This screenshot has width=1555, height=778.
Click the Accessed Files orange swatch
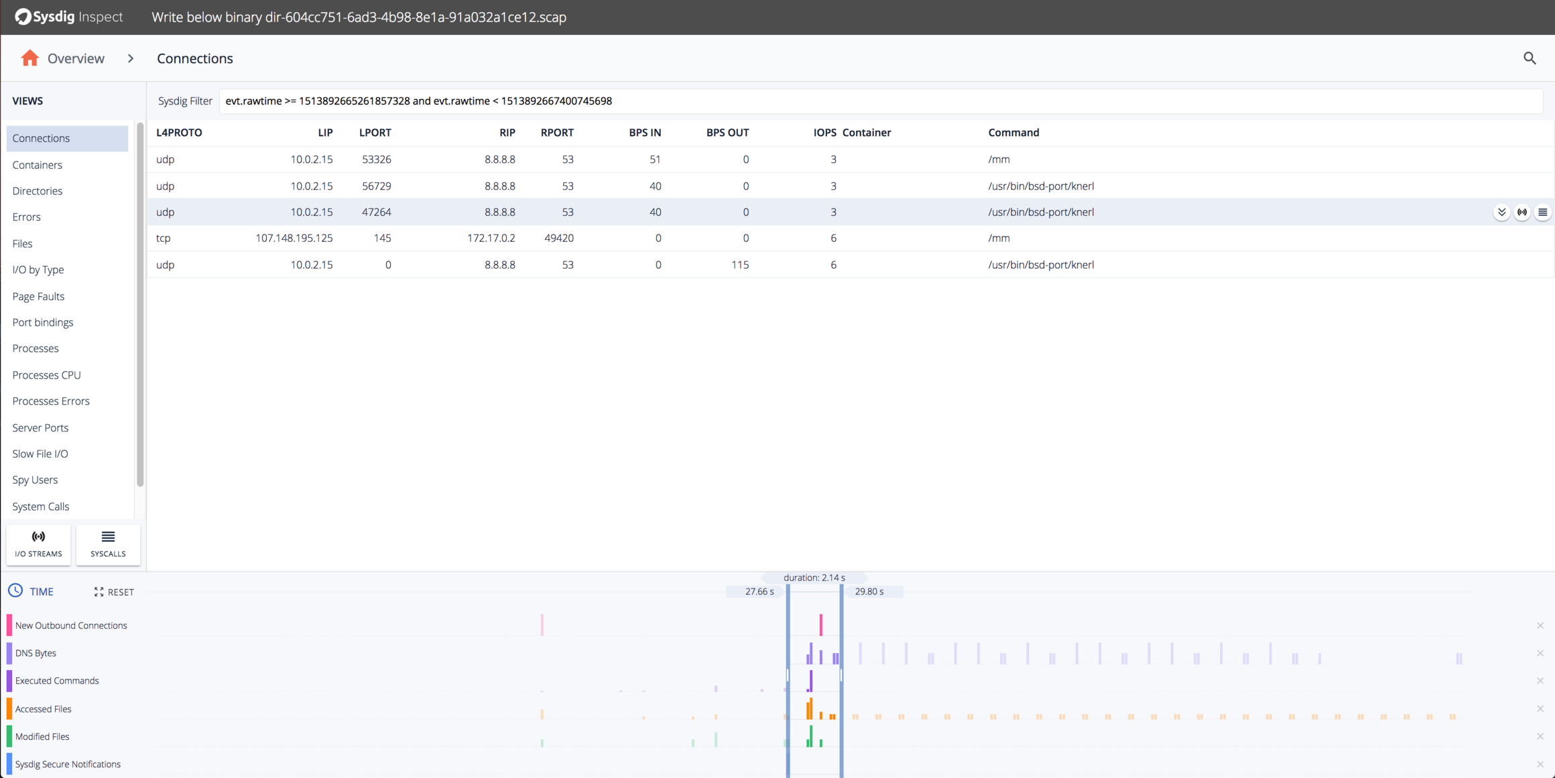click(9, 708)
